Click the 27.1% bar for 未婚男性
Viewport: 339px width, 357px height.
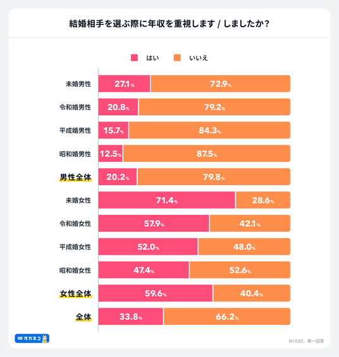(x=124, y=84)
